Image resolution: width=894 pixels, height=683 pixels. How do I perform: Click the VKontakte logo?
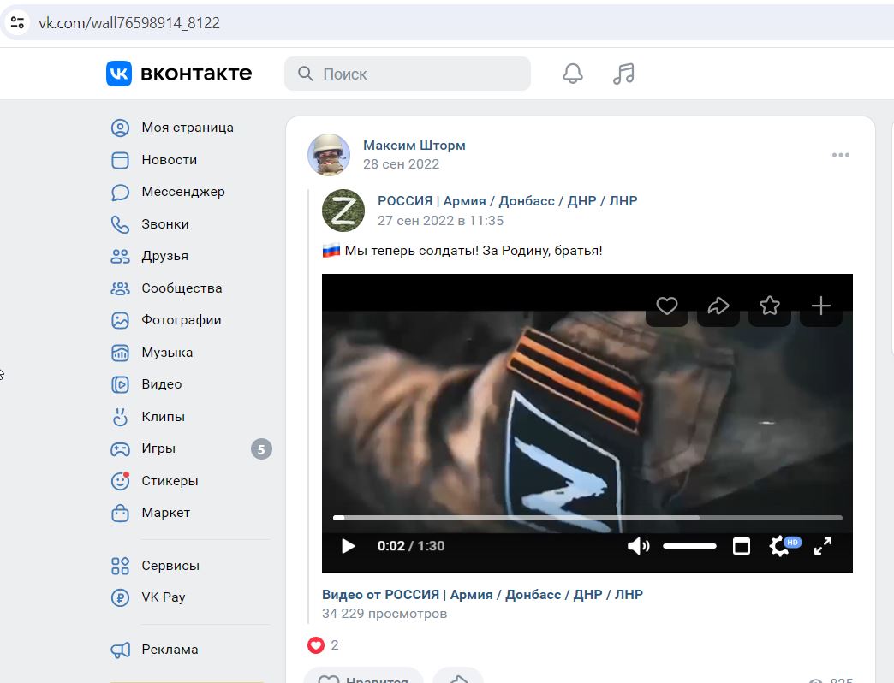coord(179,74)
